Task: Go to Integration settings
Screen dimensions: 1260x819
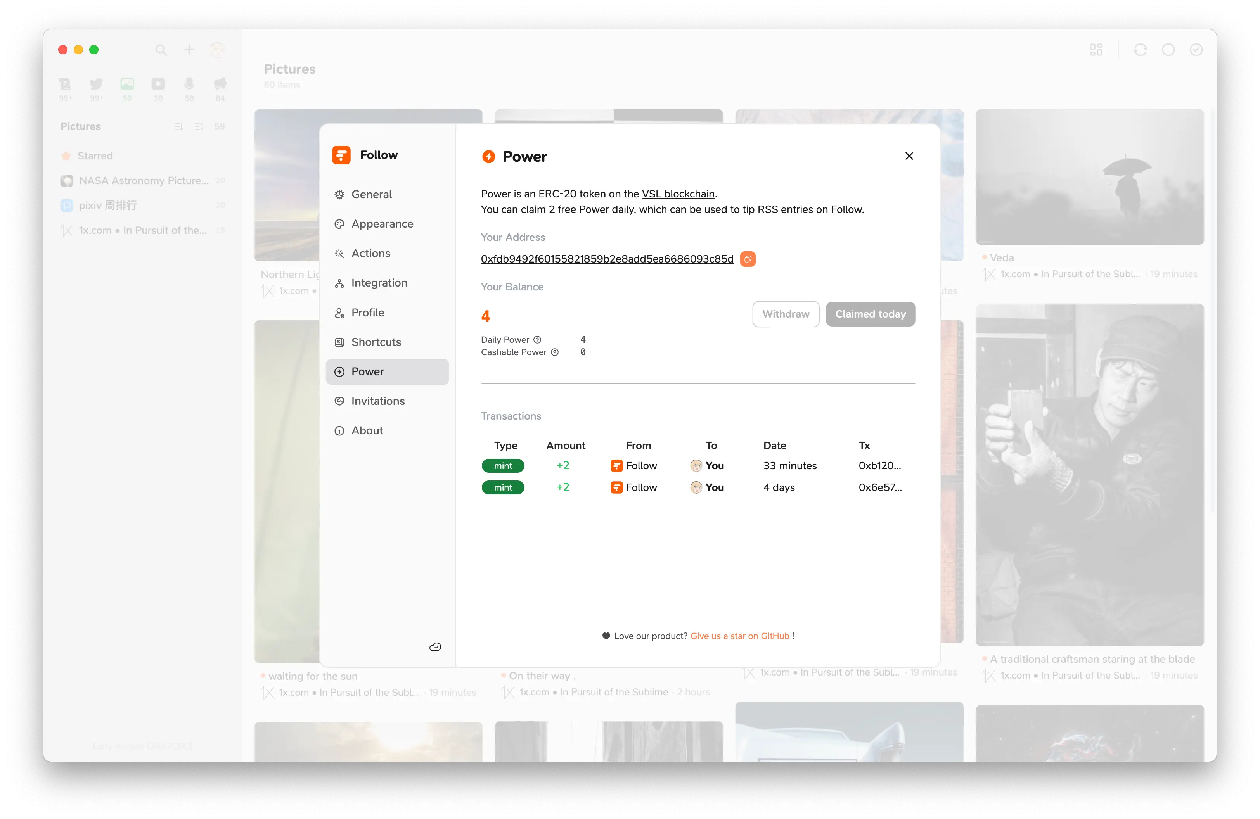Action: 379,283
